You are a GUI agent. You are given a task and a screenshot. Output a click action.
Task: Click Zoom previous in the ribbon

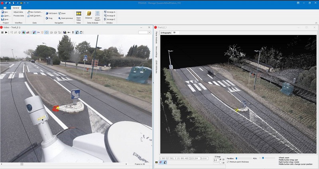pos(65,18)
